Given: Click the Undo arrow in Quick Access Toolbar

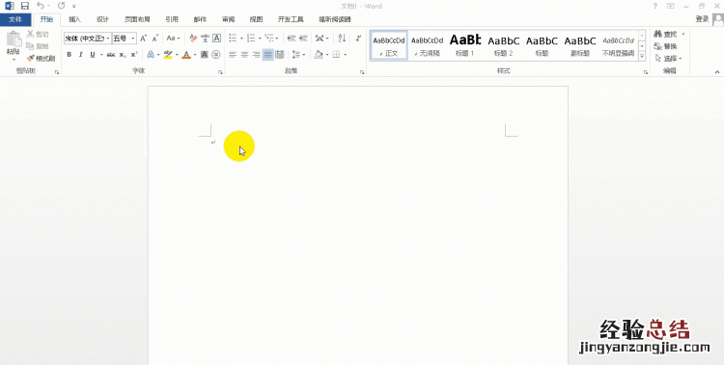Looking at the screenshot, I should 41,6.
